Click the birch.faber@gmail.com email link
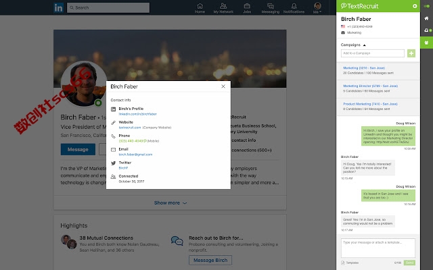Screen dimensions: 433x270 (x=135, y=155)
